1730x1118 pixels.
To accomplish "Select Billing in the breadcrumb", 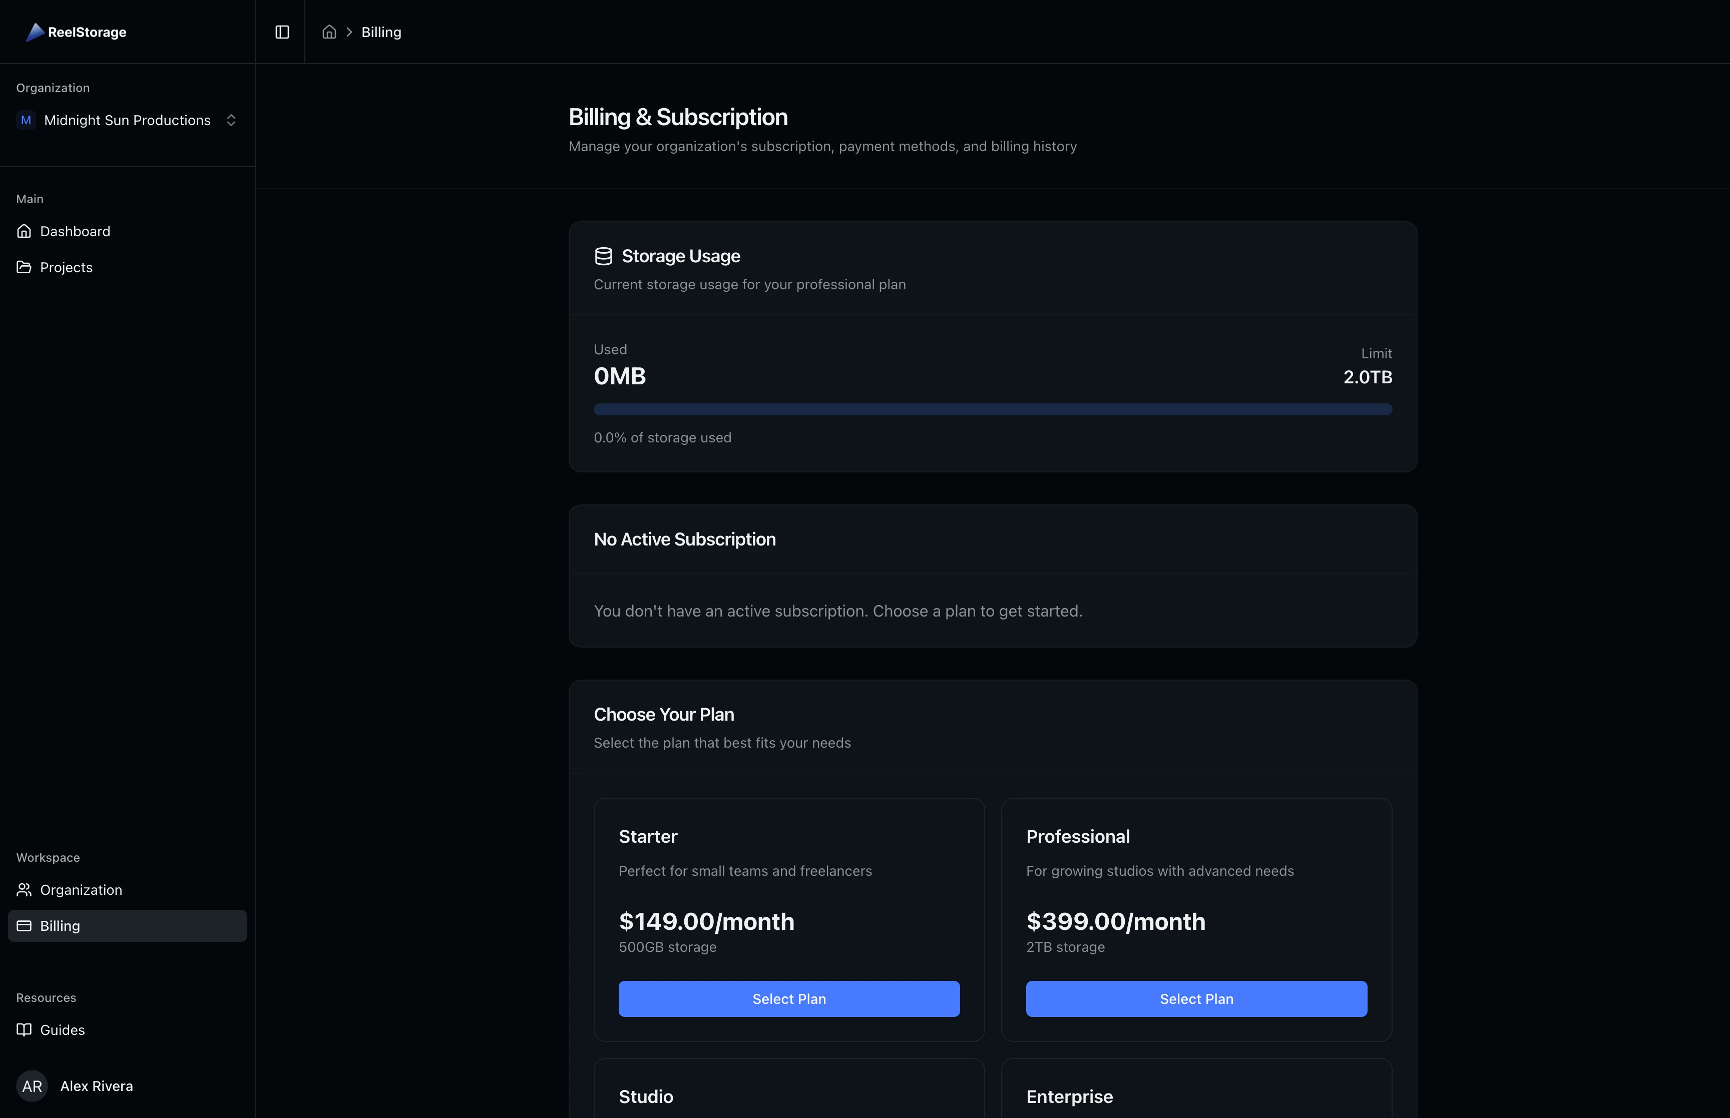I will (x=381, y=31).
